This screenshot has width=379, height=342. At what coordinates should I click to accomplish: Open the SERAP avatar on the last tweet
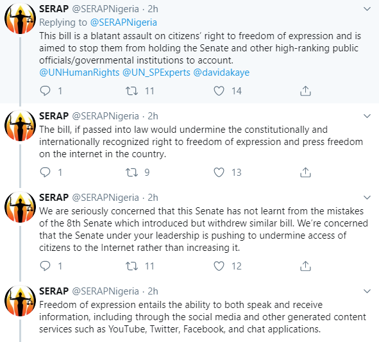click(x=21, y=301)
